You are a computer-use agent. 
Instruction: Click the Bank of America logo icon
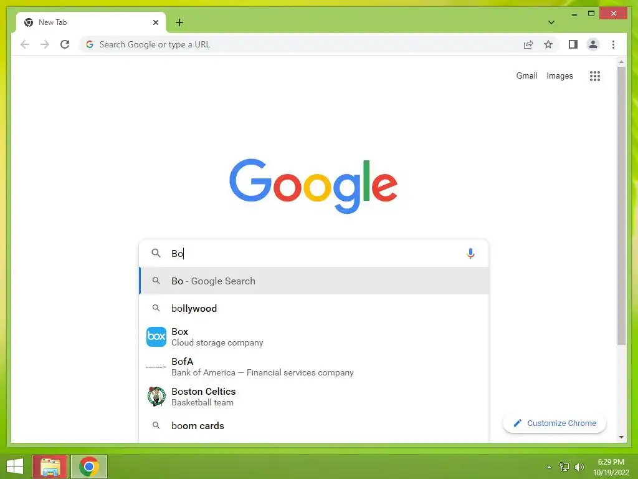(156, 367)
